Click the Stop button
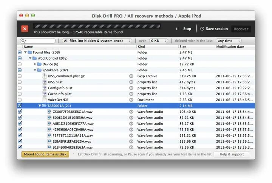 pos(187,29)
